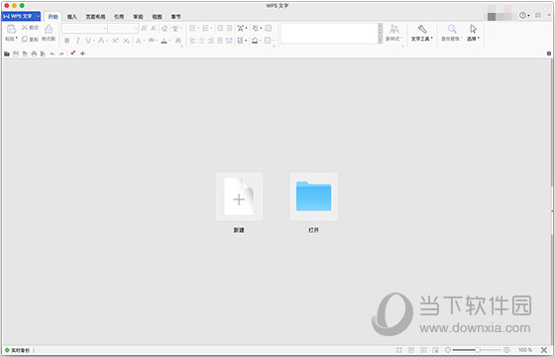Toggle center paragraph alignment

tap(202, 41)
